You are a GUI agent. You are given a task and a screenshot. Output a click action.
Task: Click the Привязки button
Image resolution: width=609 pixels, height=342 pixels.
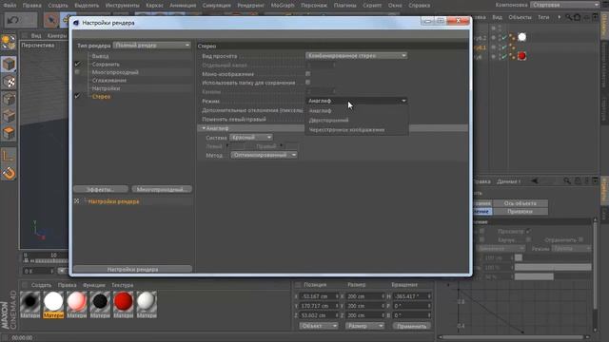coord(521,212)
